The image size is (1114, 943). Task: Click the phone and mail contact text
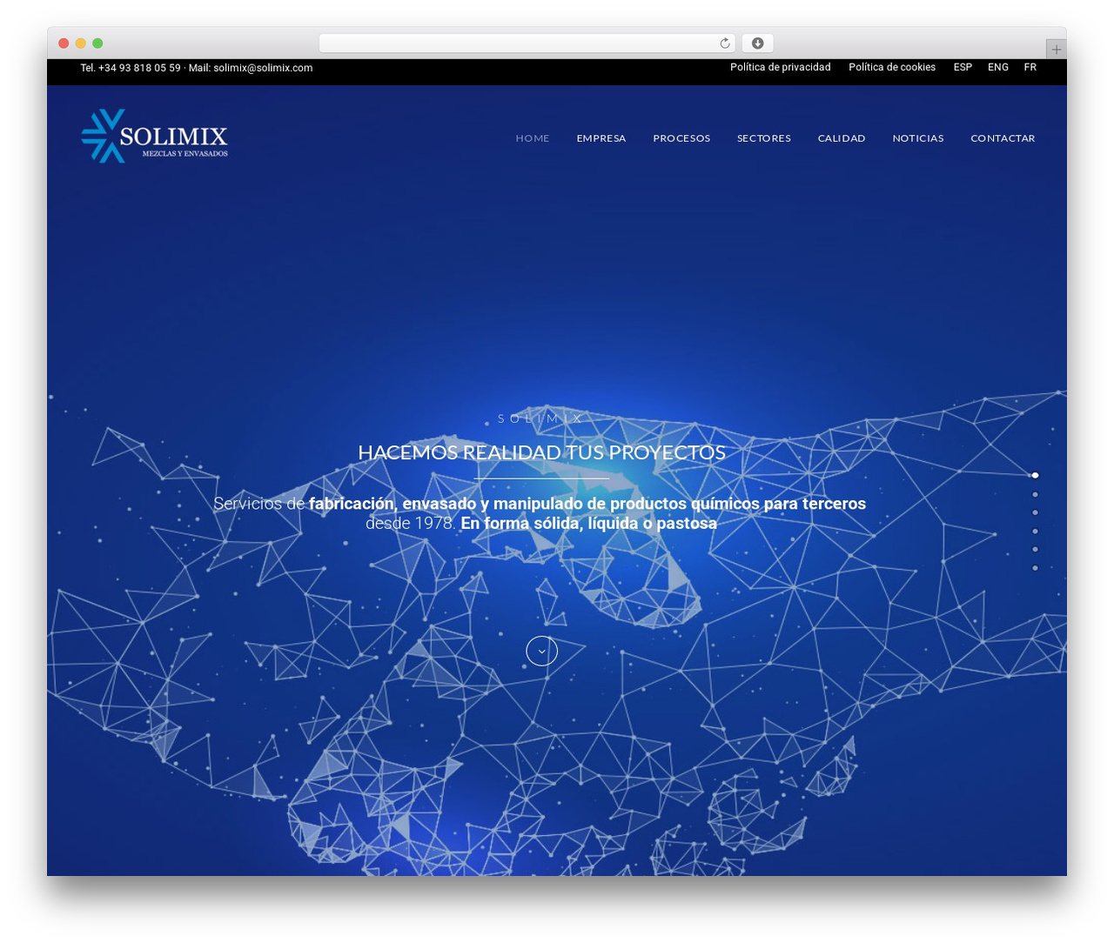pos(197,68)
